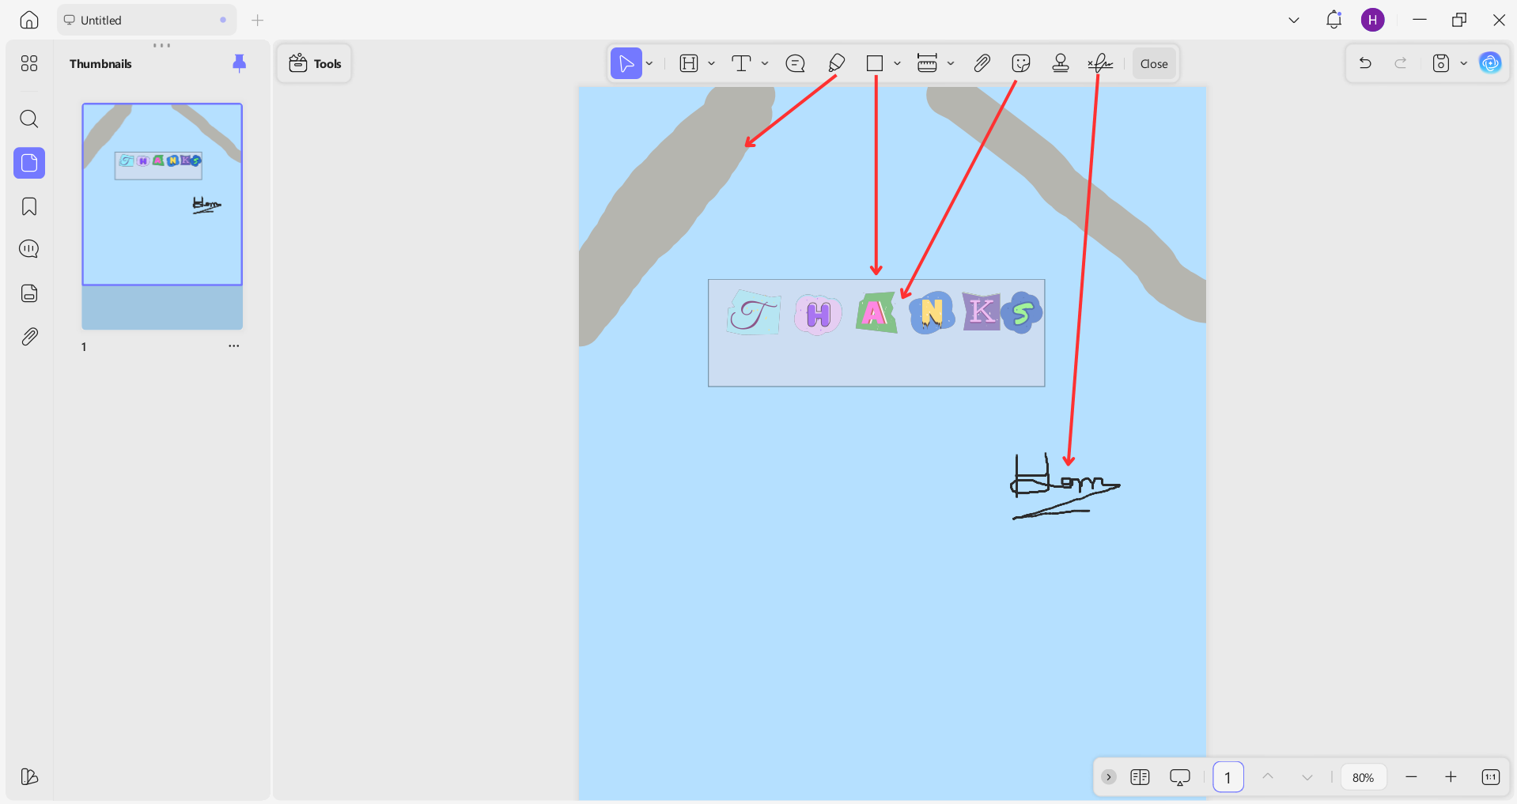Open the Bookmarks panel in sidebar
The image size is (1517, 804).
(x=29, y=206)
